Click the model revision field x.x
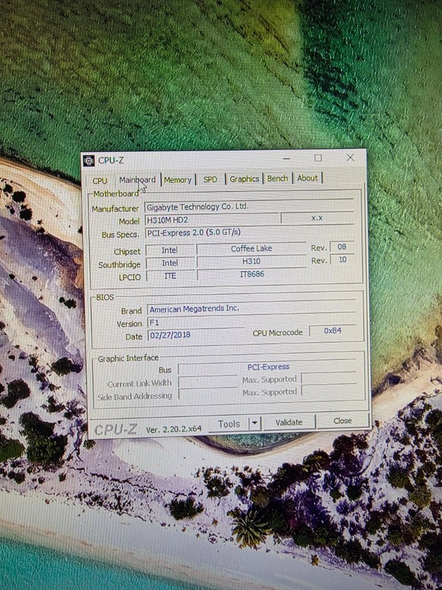442x590 pixels. tap(317, 218)
